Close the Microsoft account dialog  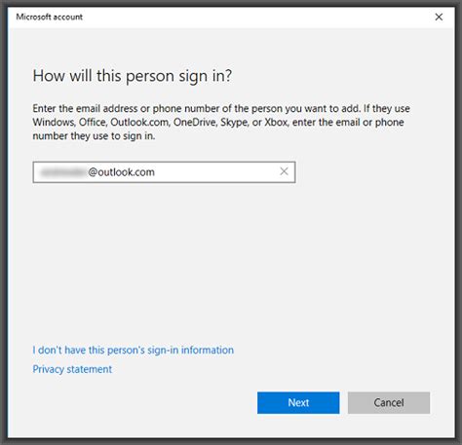439,17
